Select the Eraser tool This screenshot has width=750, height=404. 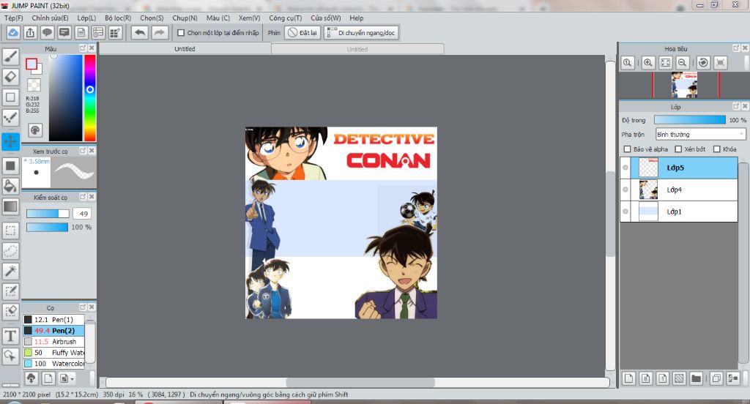click(10, 77)
